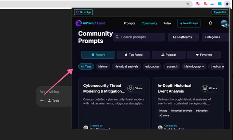
Task: Filter by the research tag chip
Action: pyautogui.click(x=171, y=67)
